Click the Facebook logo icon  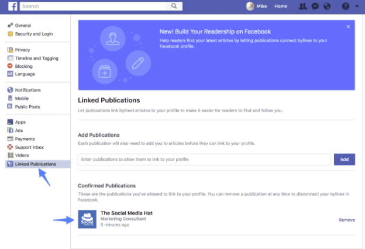(x=12, y=6)
